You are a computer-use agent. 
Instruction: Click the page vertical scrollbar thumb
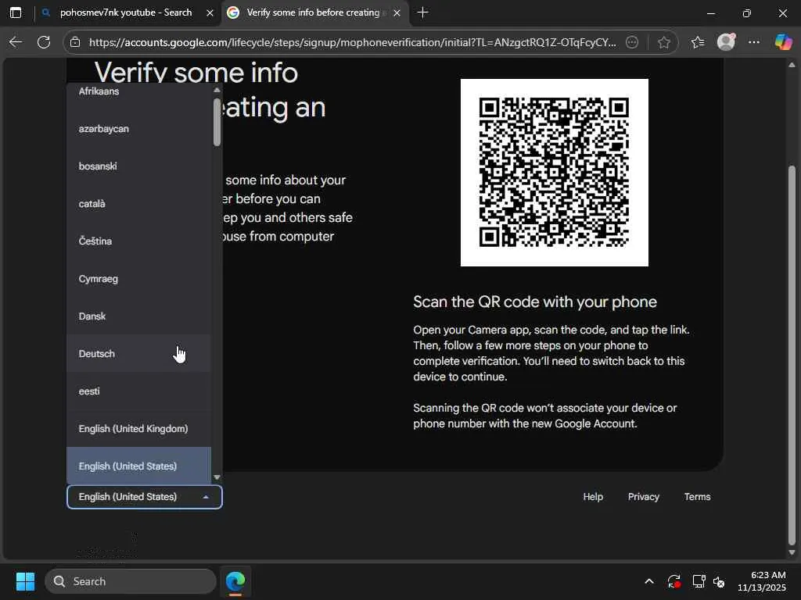pyautogui.click(x=792, y=355)
